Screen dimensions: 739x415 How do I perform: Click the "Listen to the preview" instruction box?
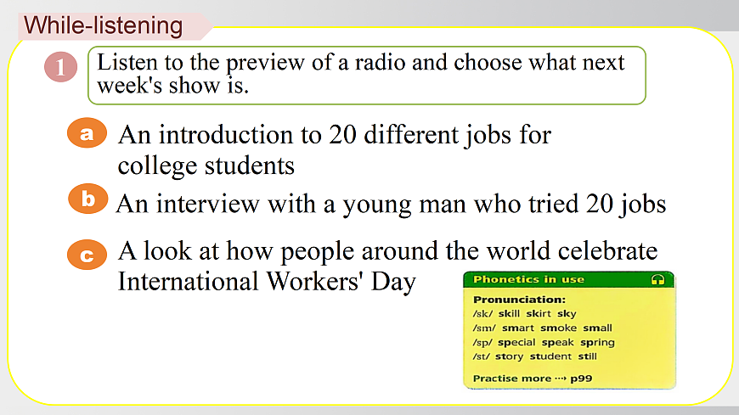click(367, 75)
